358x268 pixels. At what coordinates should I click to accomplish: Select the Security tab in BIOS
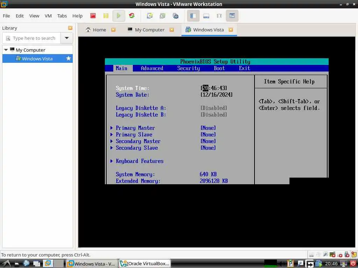(188, 68)
